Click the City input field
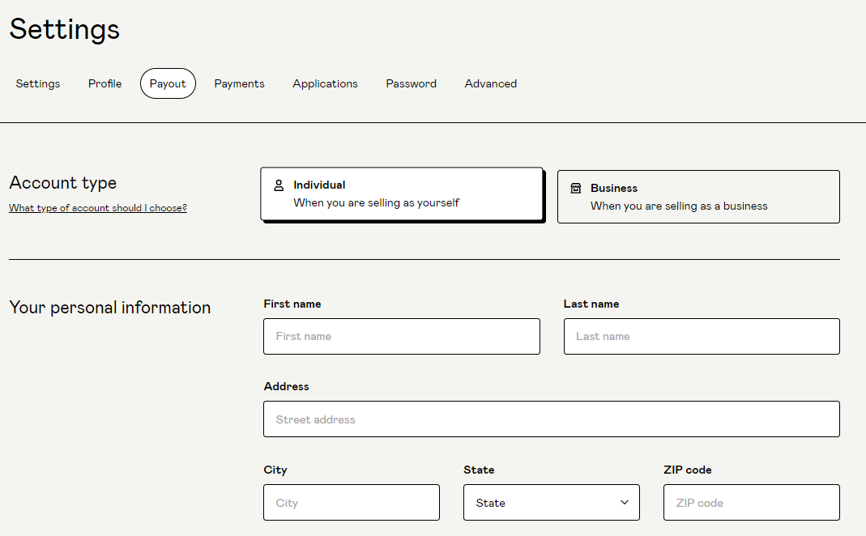 click(352, 502)
